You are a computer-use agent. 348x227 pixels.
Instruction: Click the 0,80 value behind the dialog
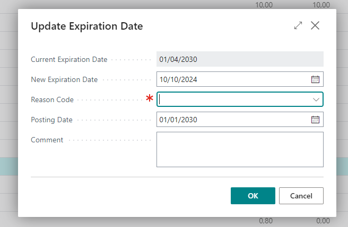click(265, 221)
